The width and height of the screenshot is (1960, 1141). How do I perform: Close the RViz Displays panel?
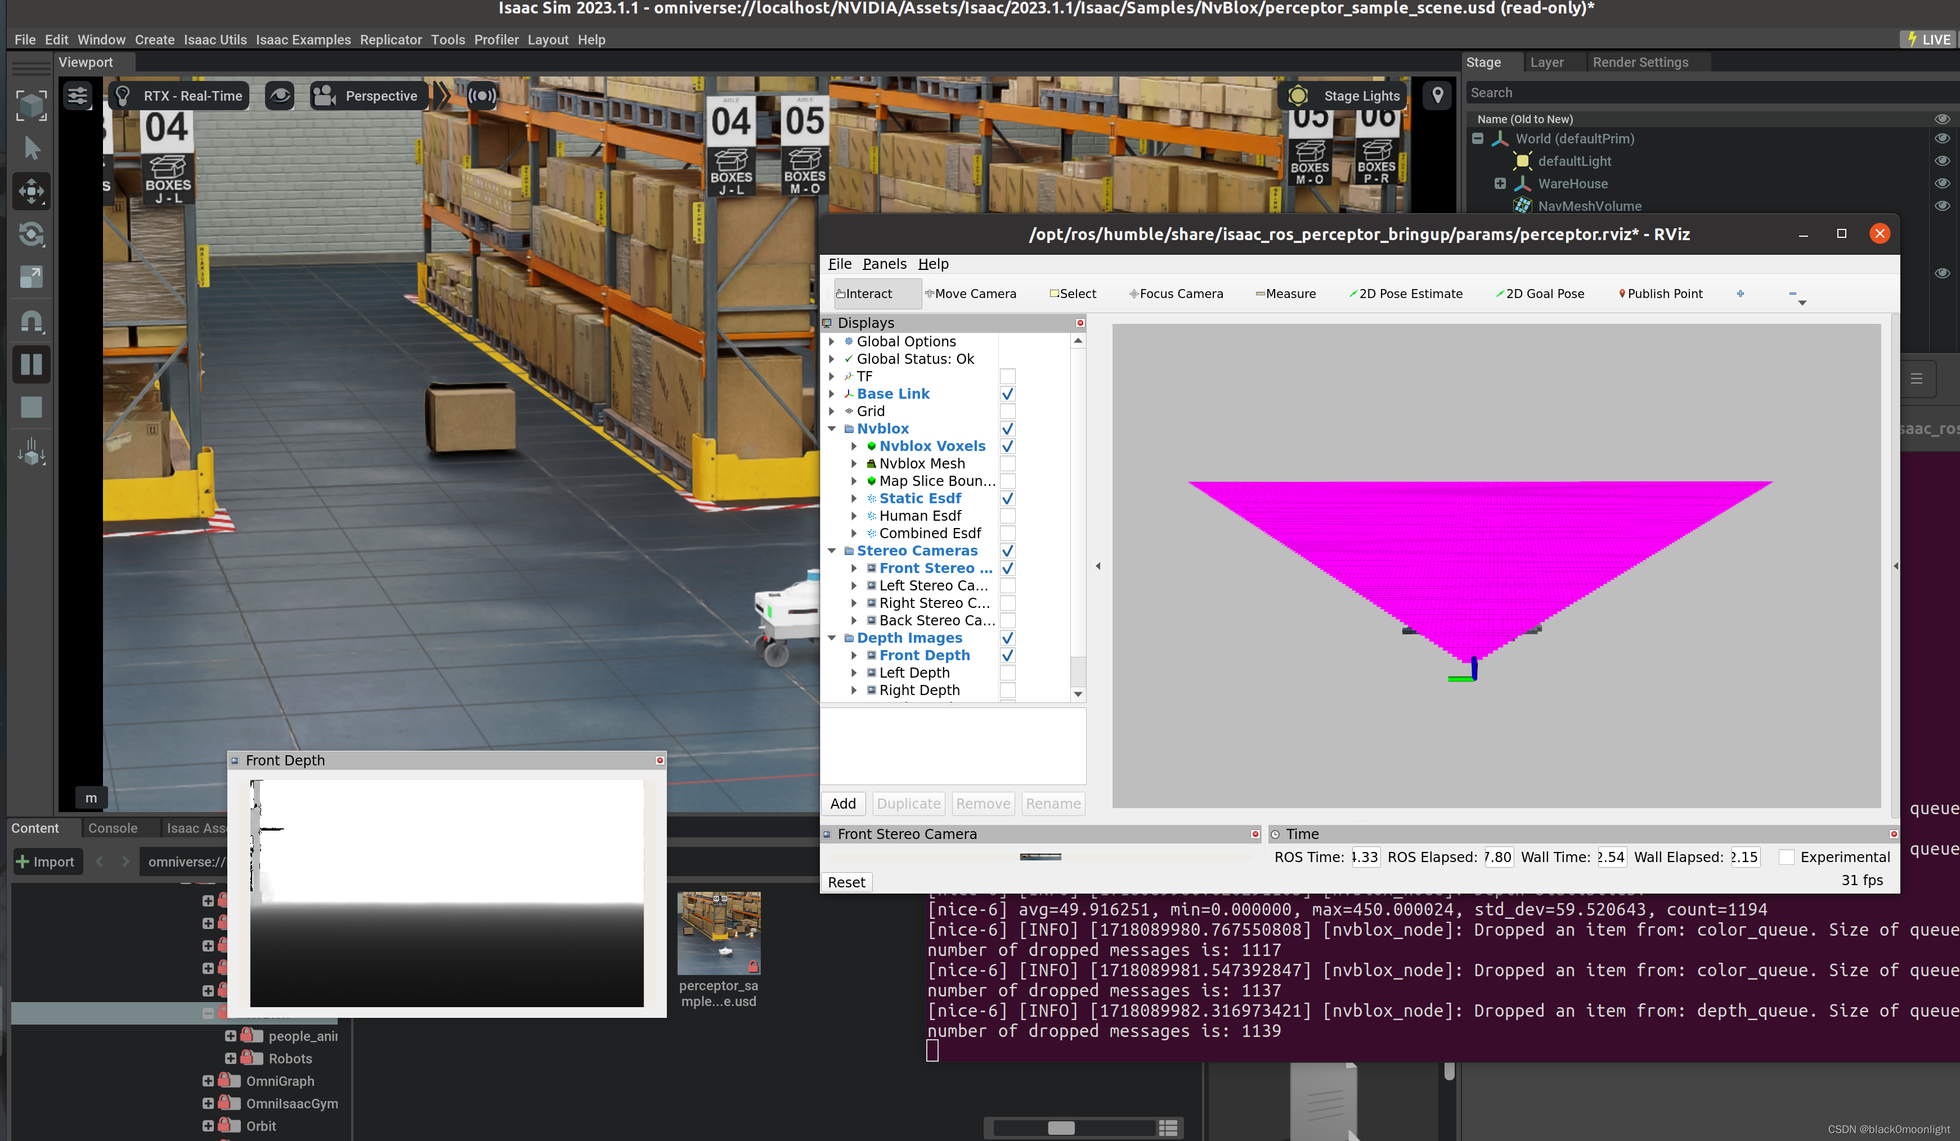(1079, 323)
